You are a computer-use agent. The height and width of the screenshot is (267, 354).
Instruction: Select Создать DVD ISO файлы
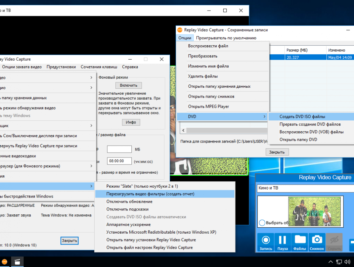click(311, 116)
